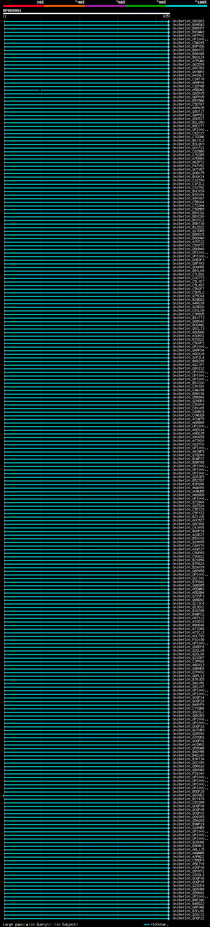Open hit UniRef100_B8A372
The height and width of the screenshot is (927, 210).
(x=188, y=50)
